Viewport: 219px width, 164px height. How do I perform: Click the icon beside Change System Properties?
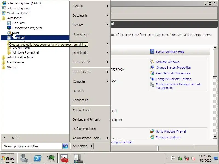coord(152,67)
